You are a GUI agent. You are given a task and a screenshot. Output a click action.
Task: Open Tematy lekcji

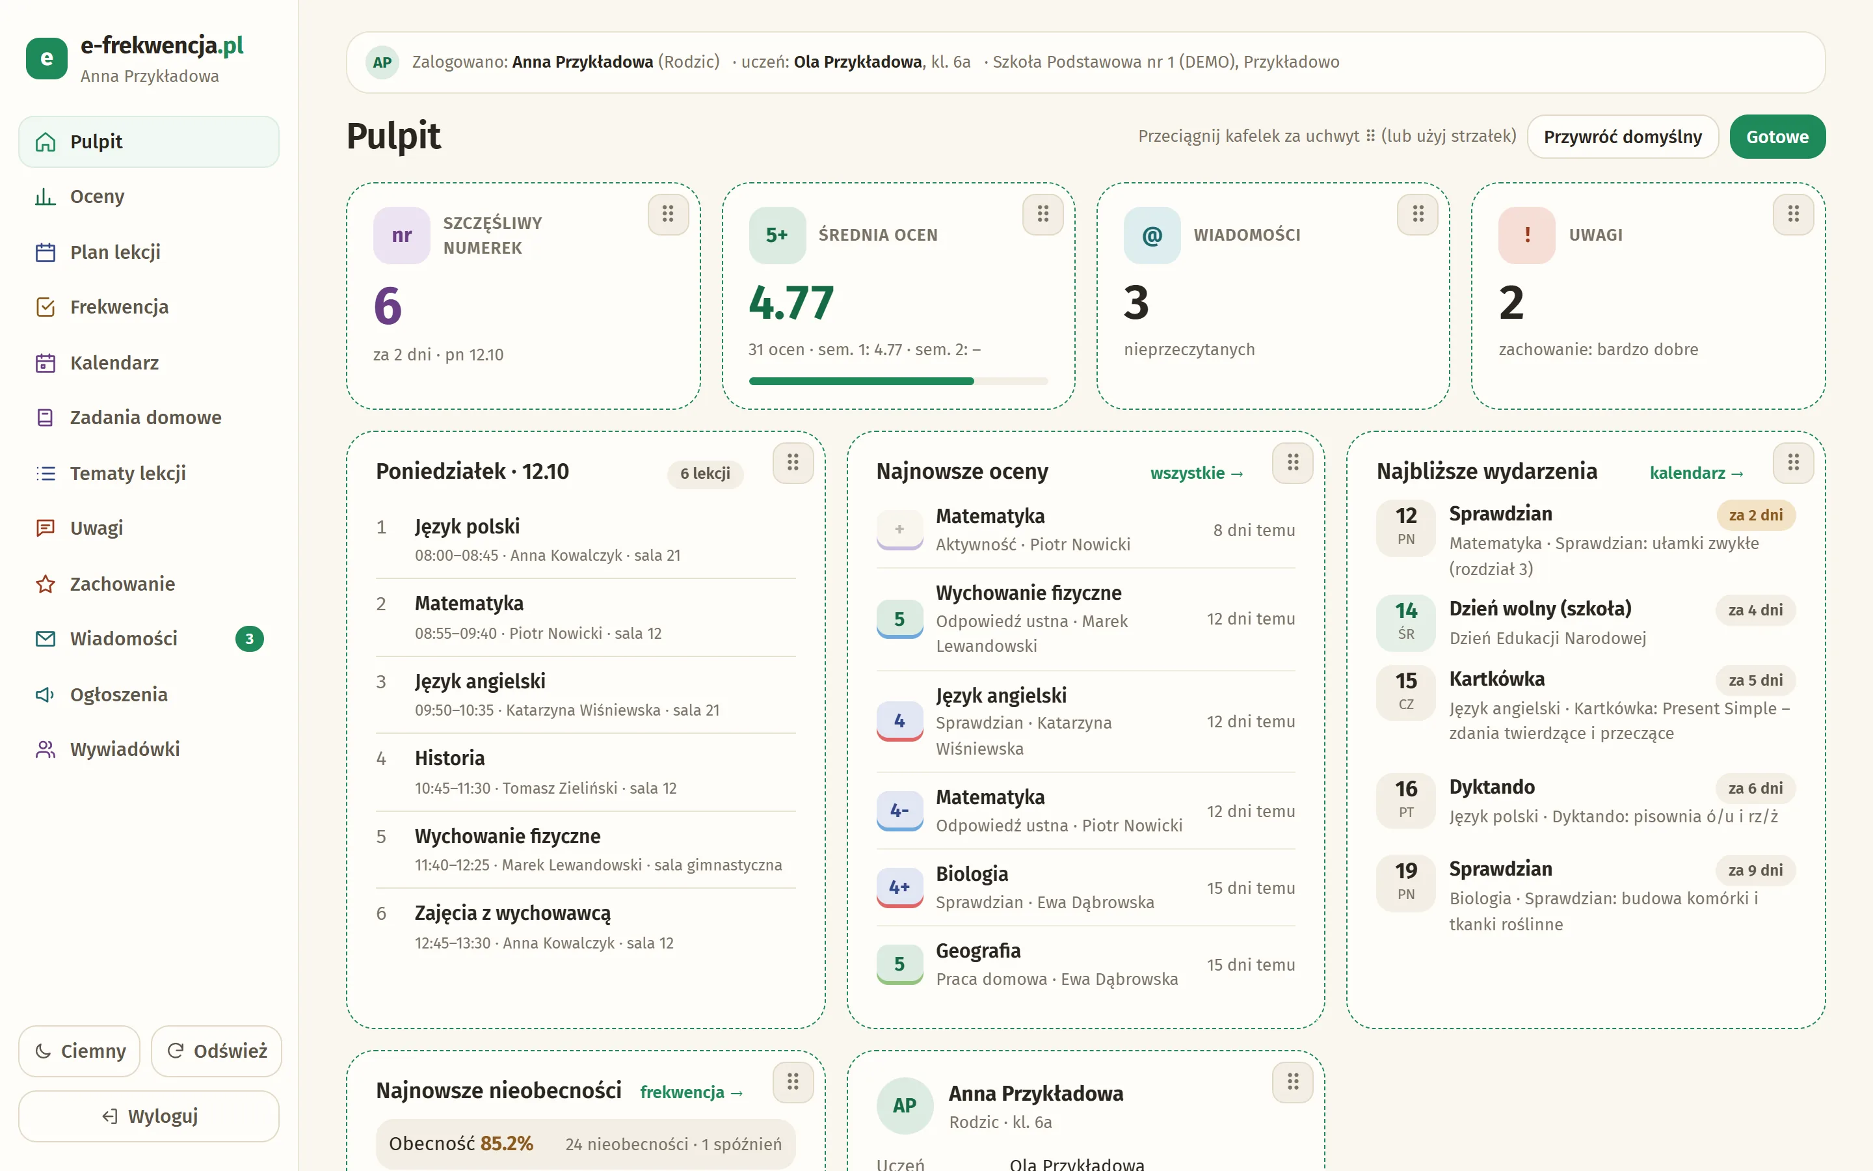tap(148, 473)
